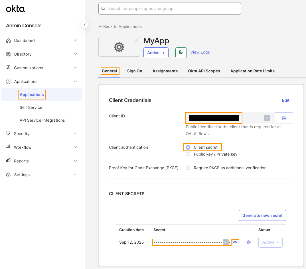
Task: Click the Customizations sliders icon
Action: (8, 67)
